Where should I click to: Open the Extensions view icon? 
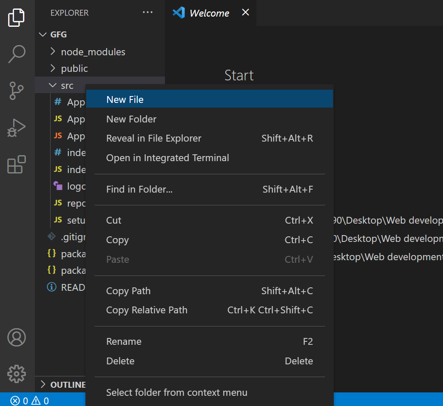tap(17, 165)
